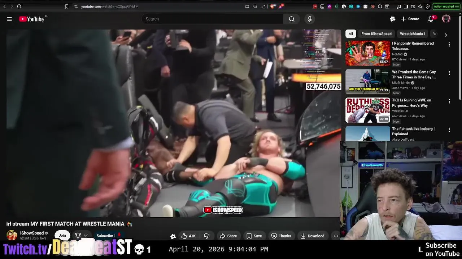462x259 pixels.
Task: Open the YouTube notifications bell
Action: [x=431, y=19]
